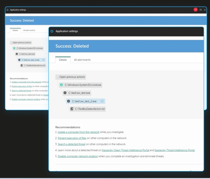
Task: Select the Details tab in the front window
Action: (x=63, y=60)
